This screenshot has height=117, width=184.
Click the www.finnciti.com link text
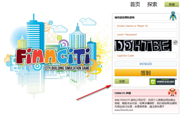pyautogui.click(x=124, y=110)
